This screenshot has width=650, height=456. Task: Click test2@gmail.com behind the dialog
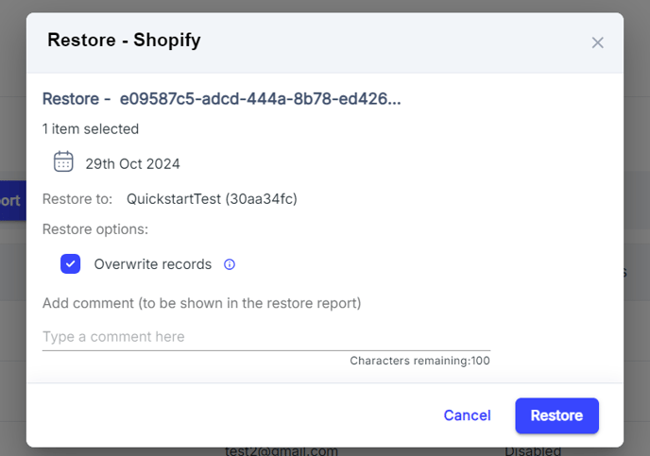coord(282,451)
